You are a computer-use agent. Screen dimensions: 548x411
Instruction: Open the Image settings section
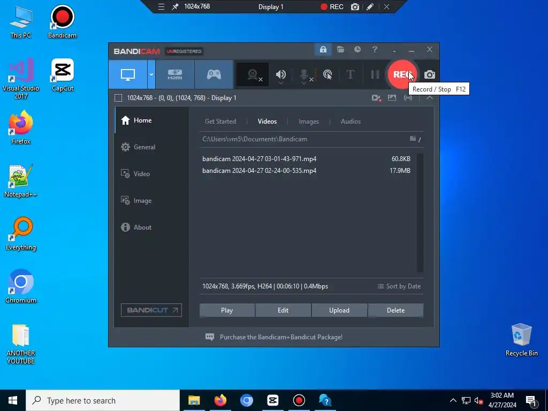tap(151, 201)
